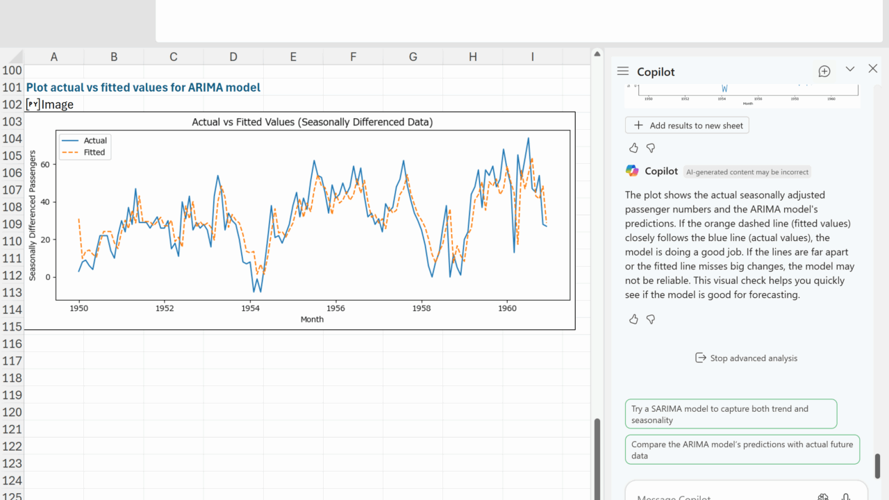Click the Actual vs Fitted Values chart
This screenshot has height=500, width=889.
pyautogui.click(x=299, y=221)
